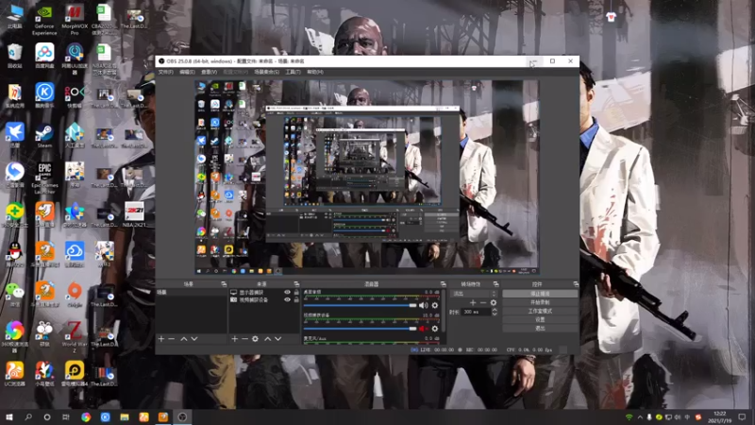Open World War Z desktop shortcut
The height and width of the screenshot is (425, 755).
[x=75, y=337]
